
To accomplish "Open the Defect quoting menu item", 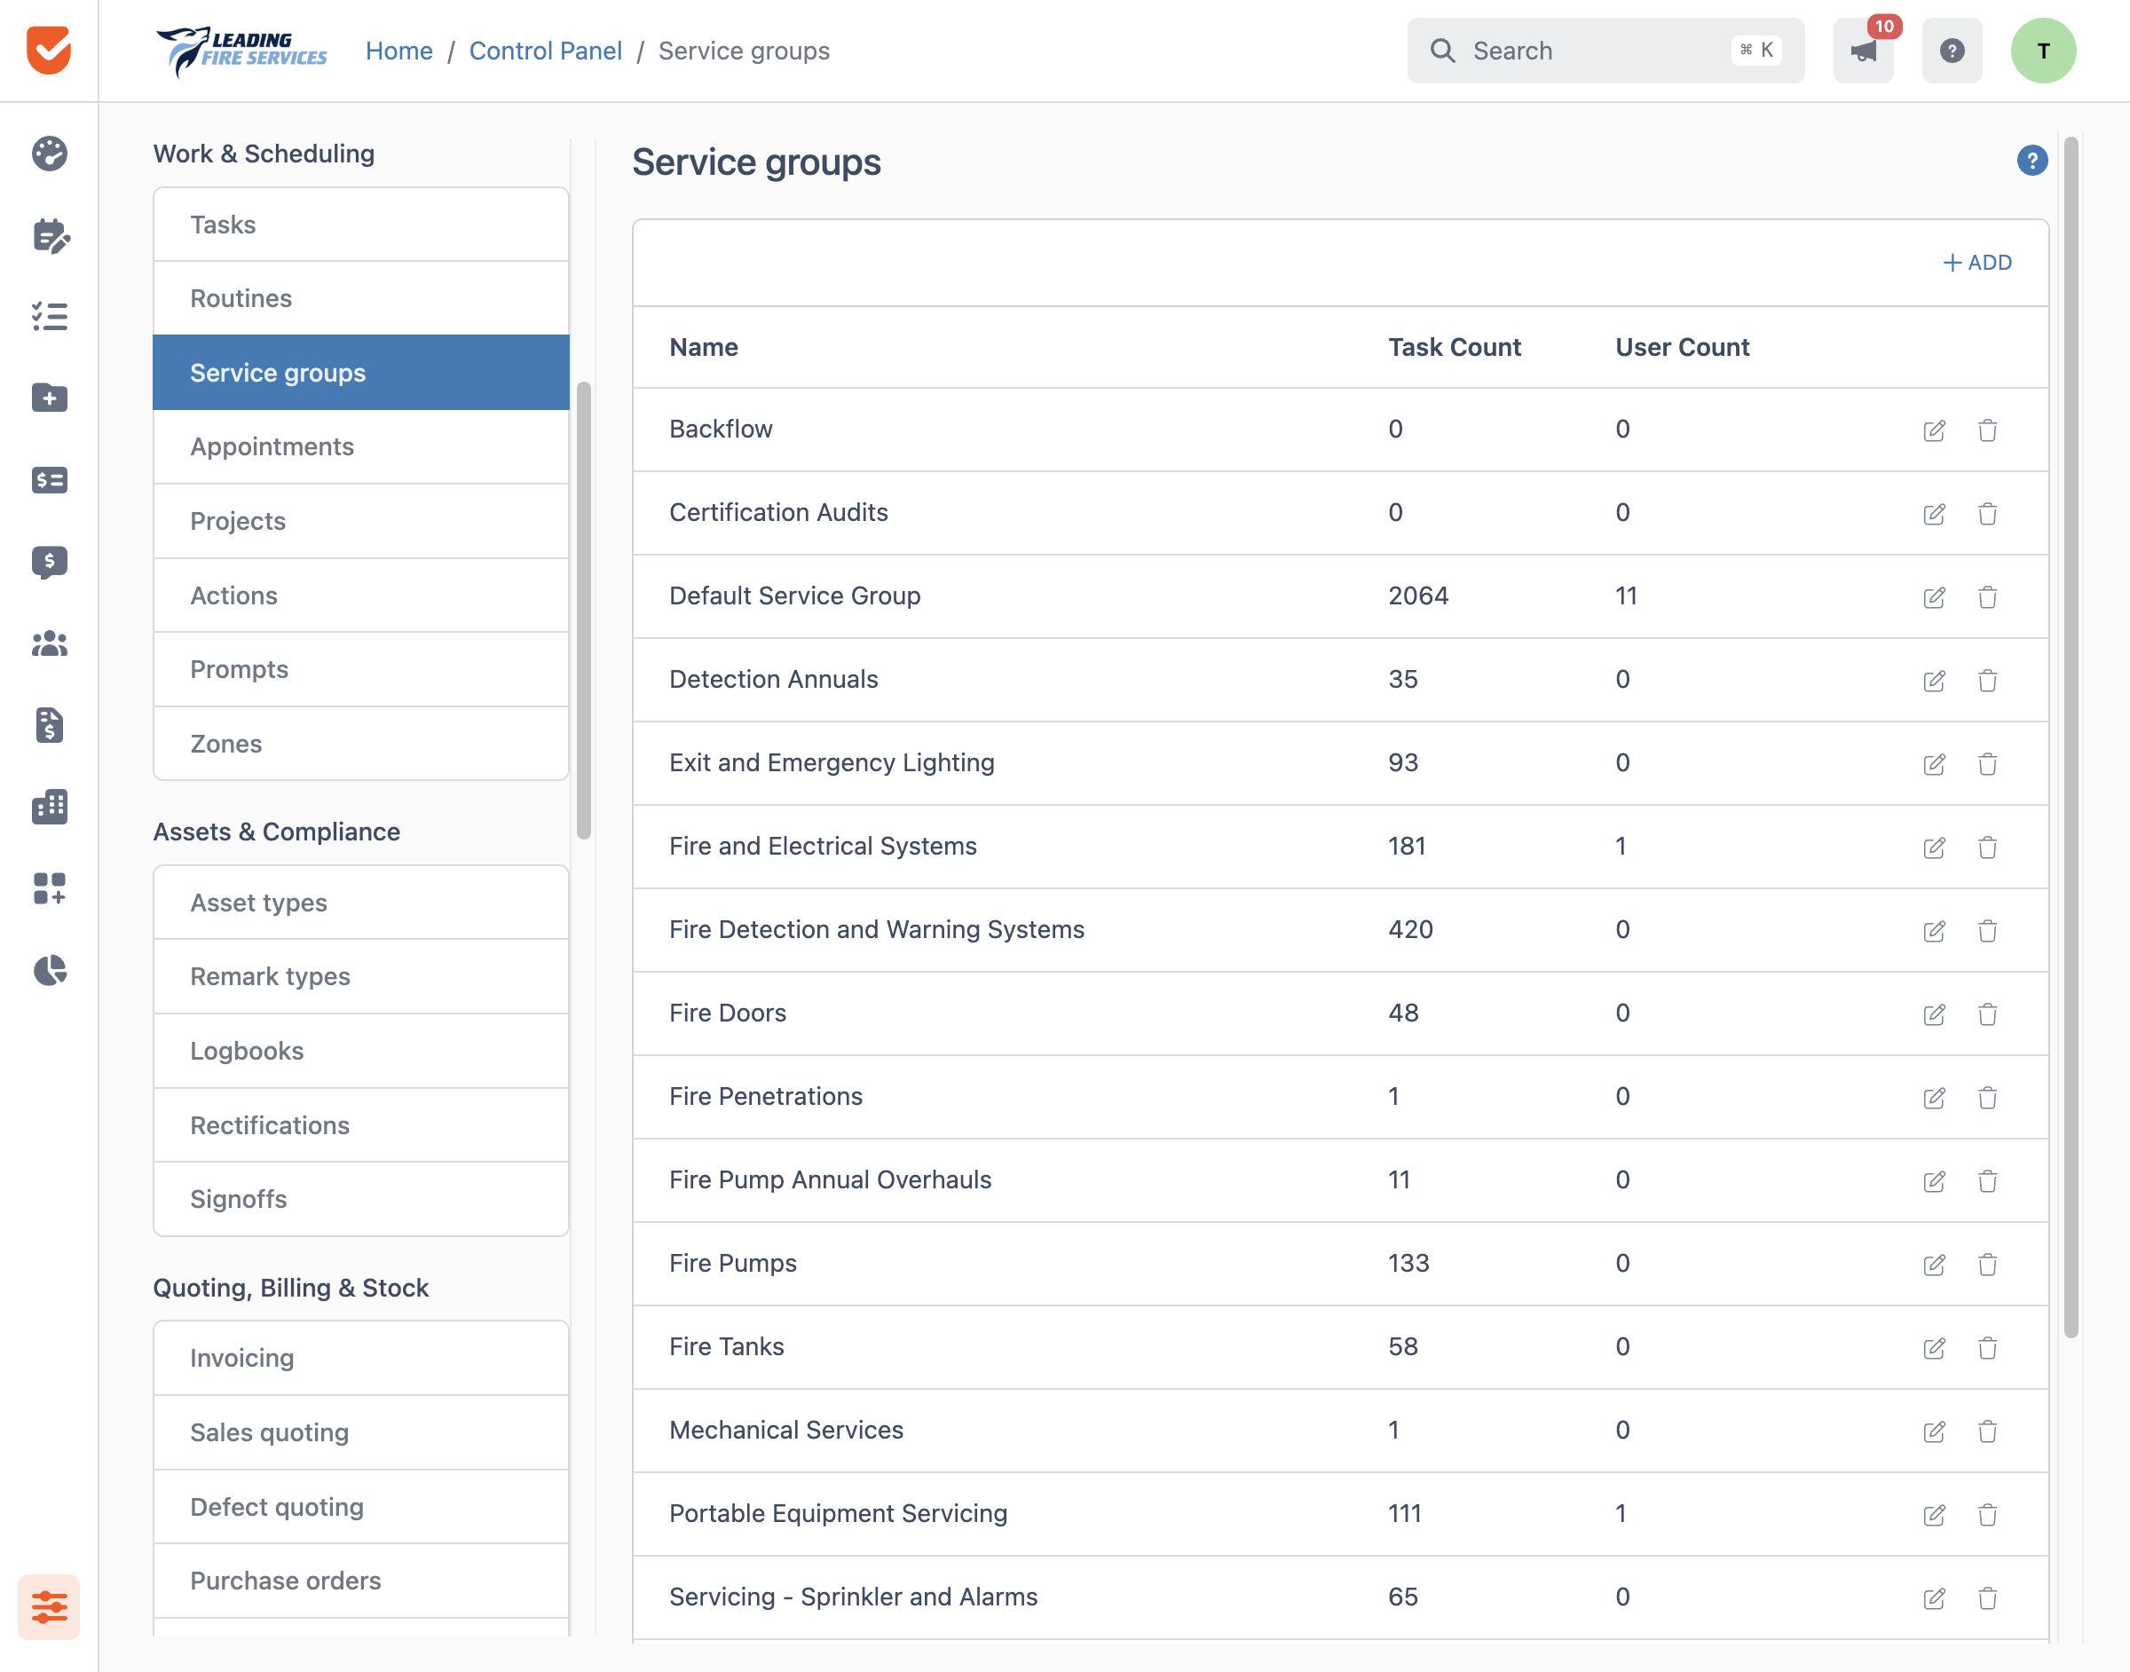I will [x=361, y=1507].
